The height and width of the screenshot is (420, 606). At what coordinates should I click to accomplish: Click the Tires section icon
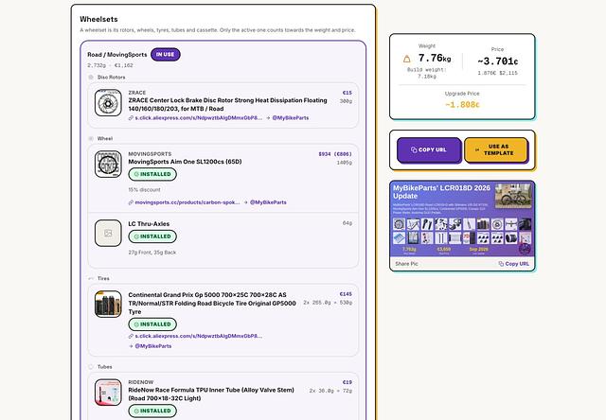91,278
